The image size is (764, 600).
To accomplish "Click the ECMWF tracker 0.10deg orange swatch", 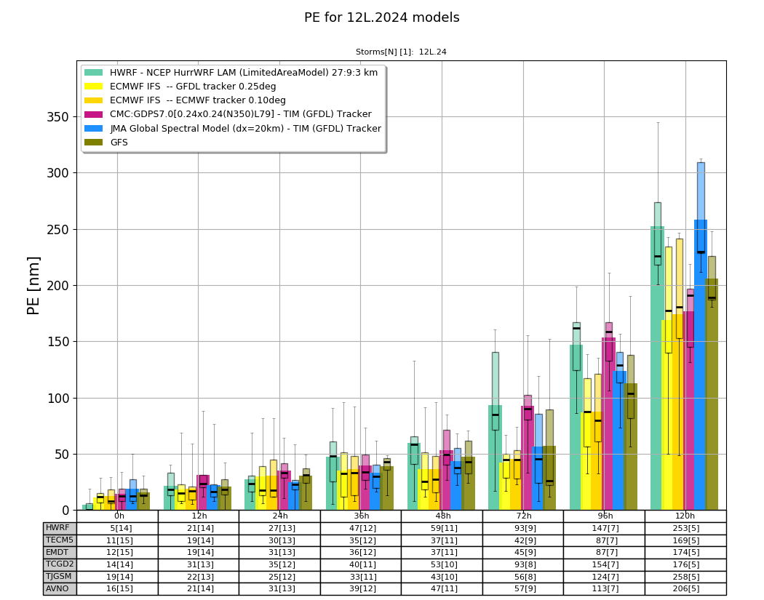I will [x=94, y=100].
